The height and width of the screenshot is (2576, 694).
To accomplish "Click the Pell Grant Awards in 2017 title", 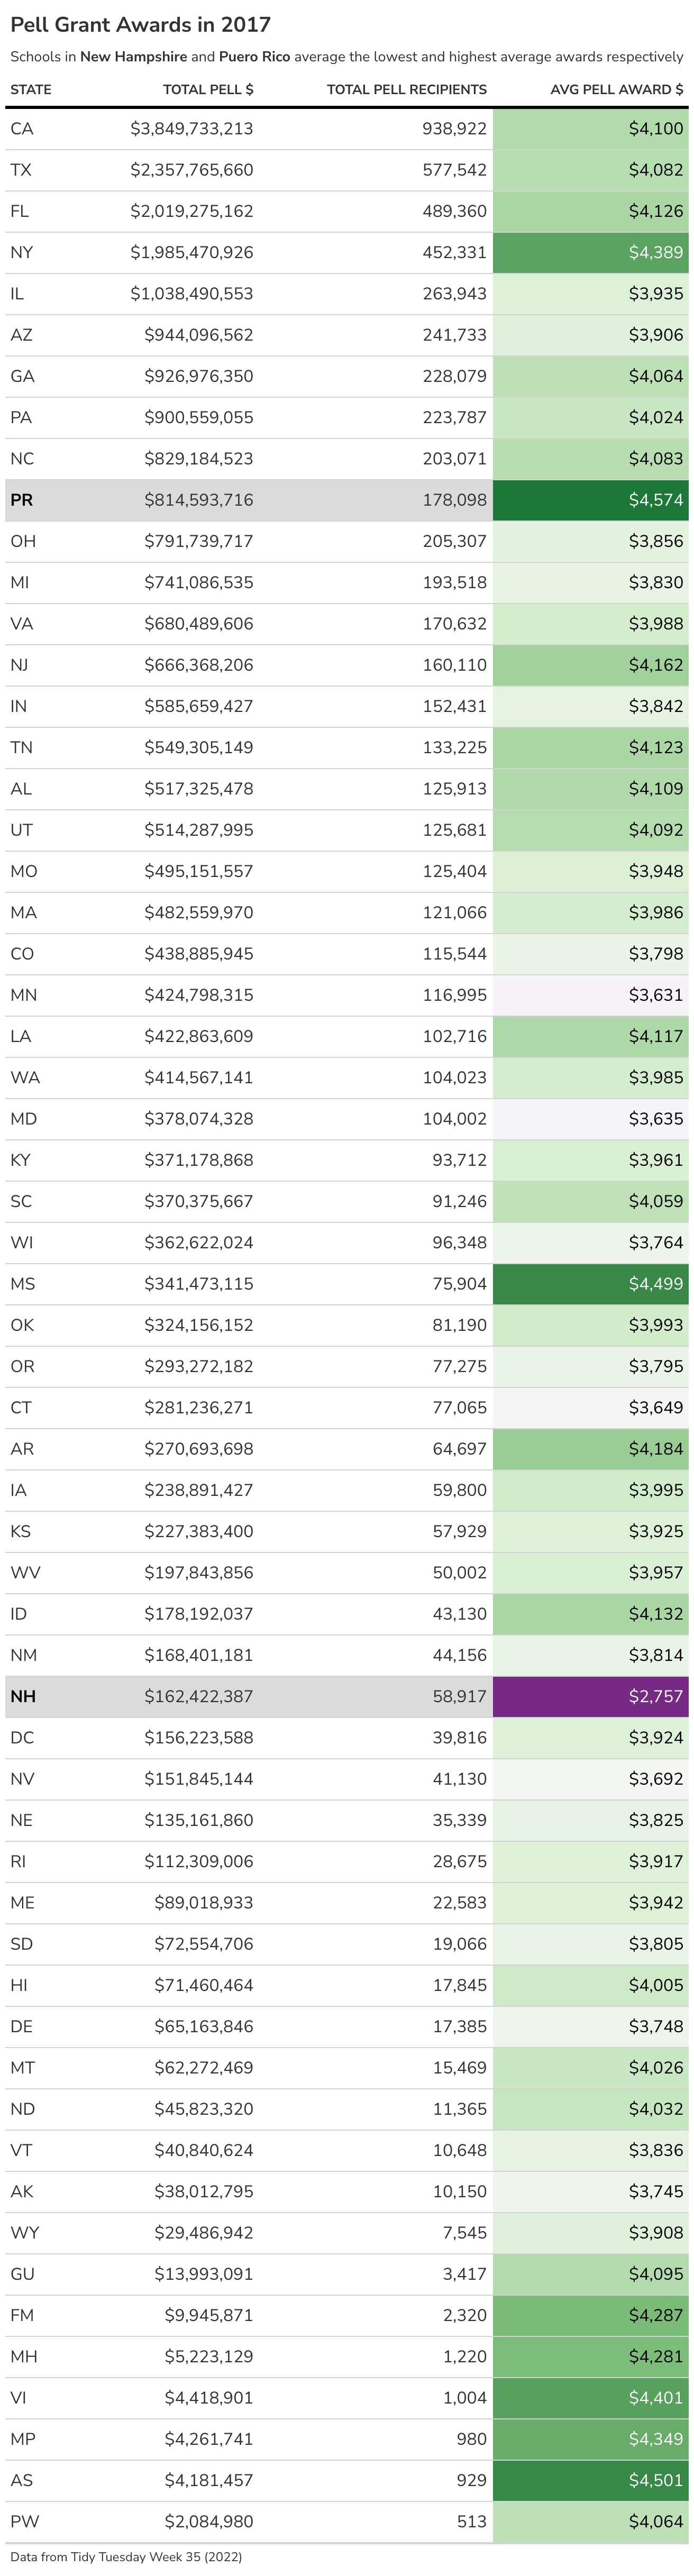I will click(x=140, y=24).
